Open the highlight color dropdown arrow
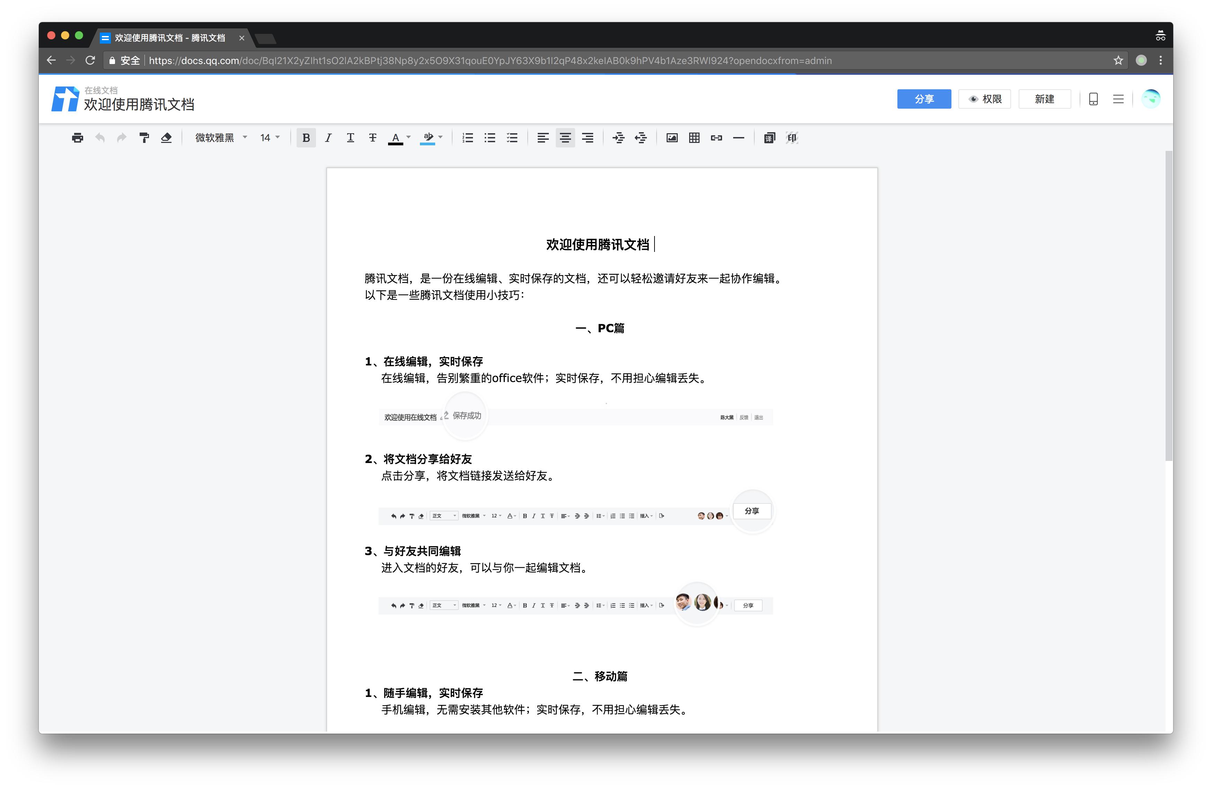The image size is (1212, 789). [440, 137]
